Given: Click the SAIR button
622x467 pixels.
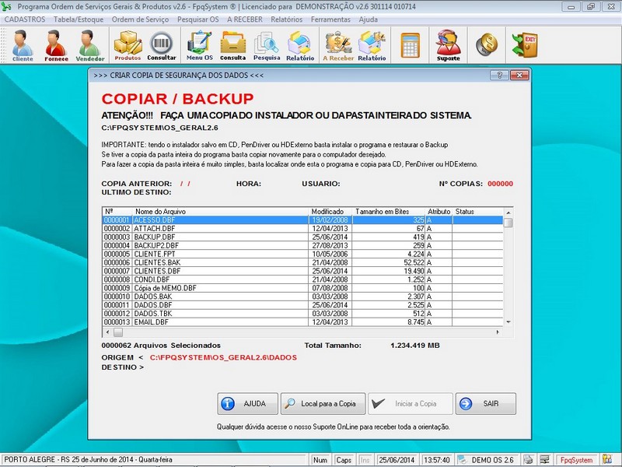Looking at the screenshot, I should 485,403.
